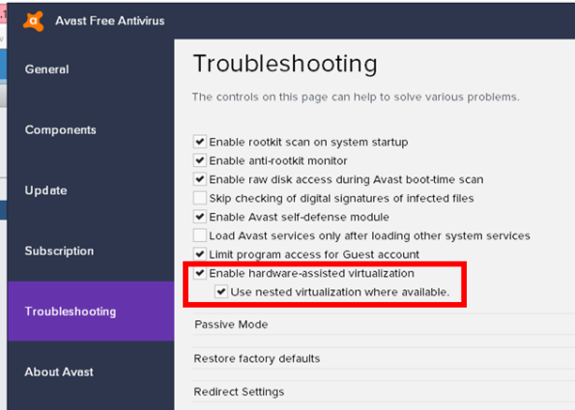Disable hardware-assisted virtualization checkbox
Viewport: 575px width, 410px height.
point(199,273)
